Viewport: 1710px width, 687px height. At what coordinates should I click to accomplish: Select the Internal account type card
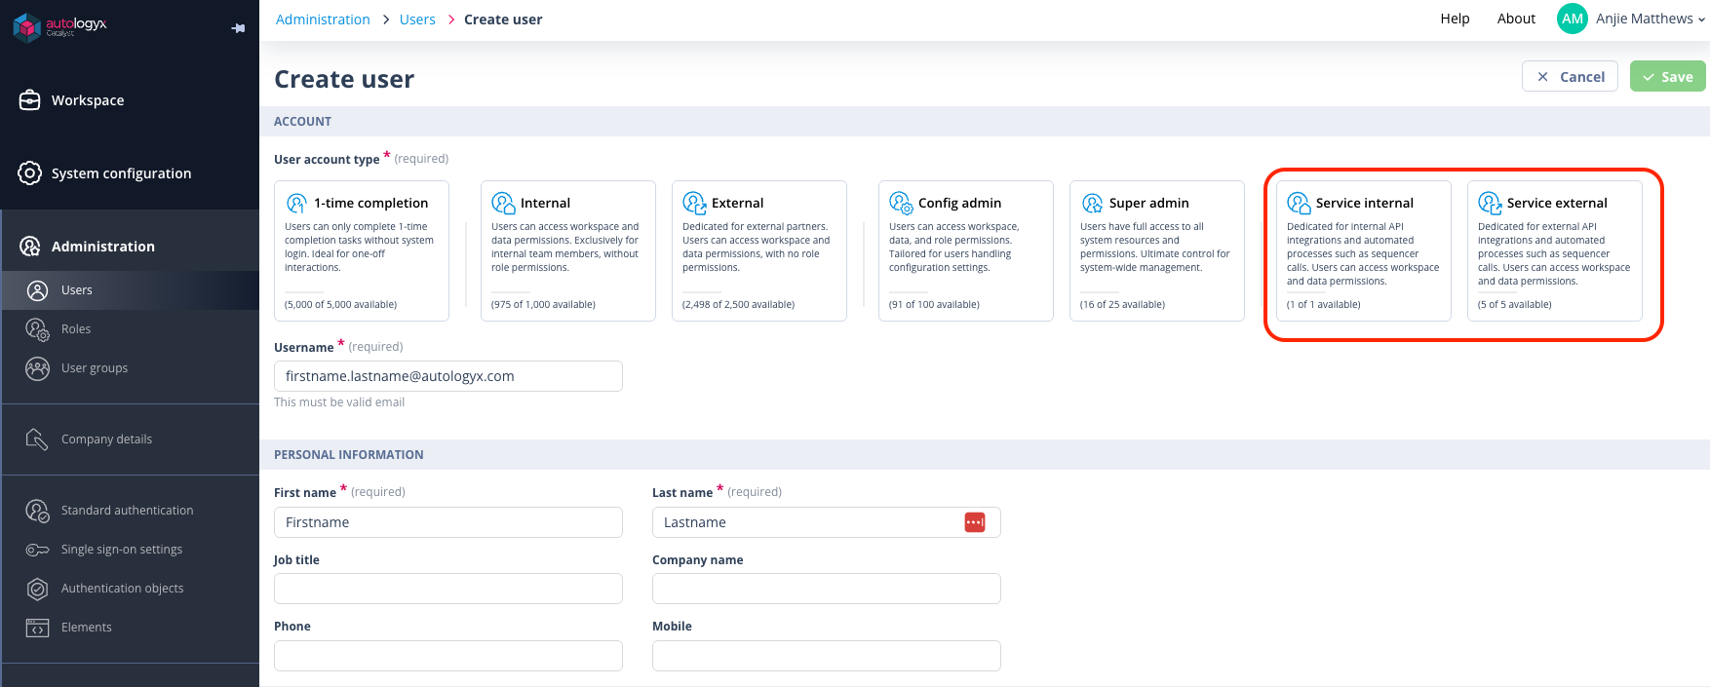tap(568, 250)
